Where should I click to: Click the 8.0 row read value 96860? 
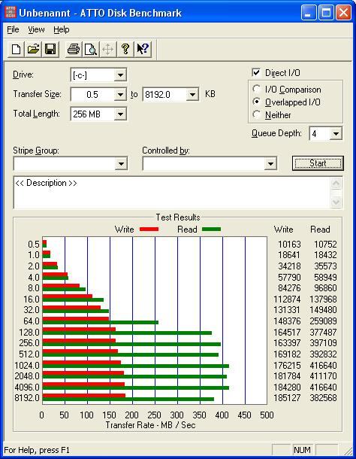325,287
